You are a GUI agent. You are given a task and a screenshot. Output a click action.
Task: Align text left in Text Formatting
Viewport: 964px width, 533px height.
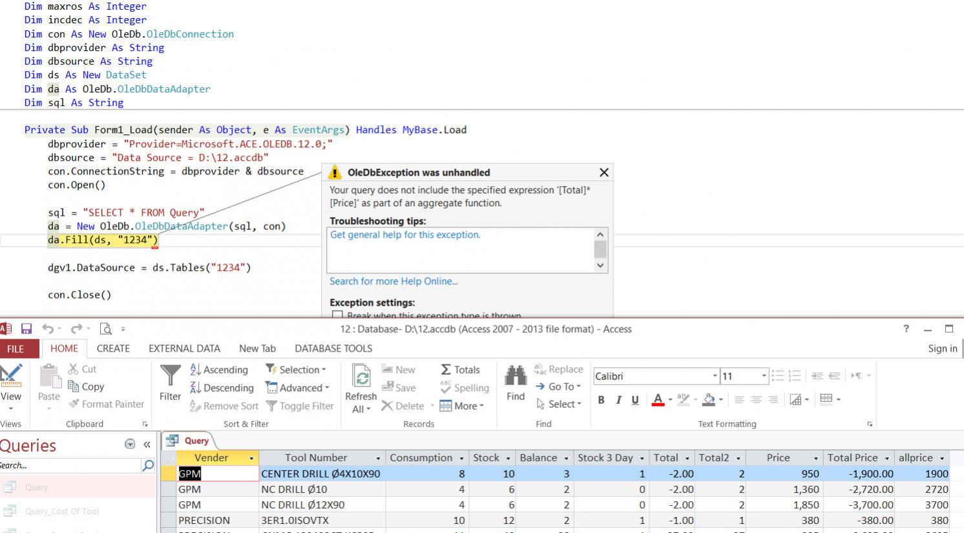739,400
